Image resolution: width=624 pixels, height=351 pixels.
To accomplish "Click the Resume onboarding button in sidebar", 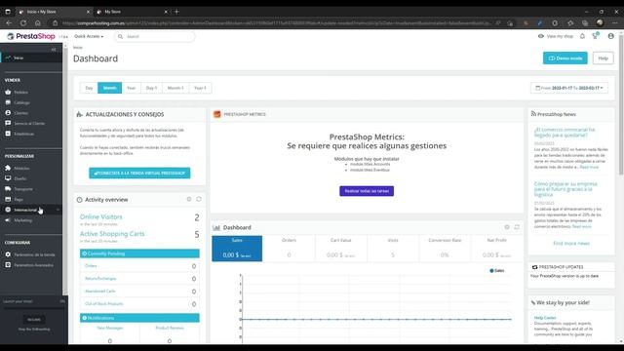I will 34,319.
